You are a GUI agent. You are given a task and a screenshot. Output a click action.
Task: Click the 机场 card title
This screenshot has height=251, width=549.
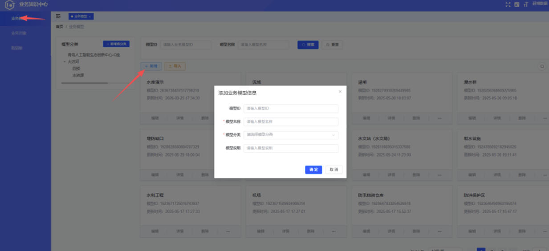click(256, 195)
